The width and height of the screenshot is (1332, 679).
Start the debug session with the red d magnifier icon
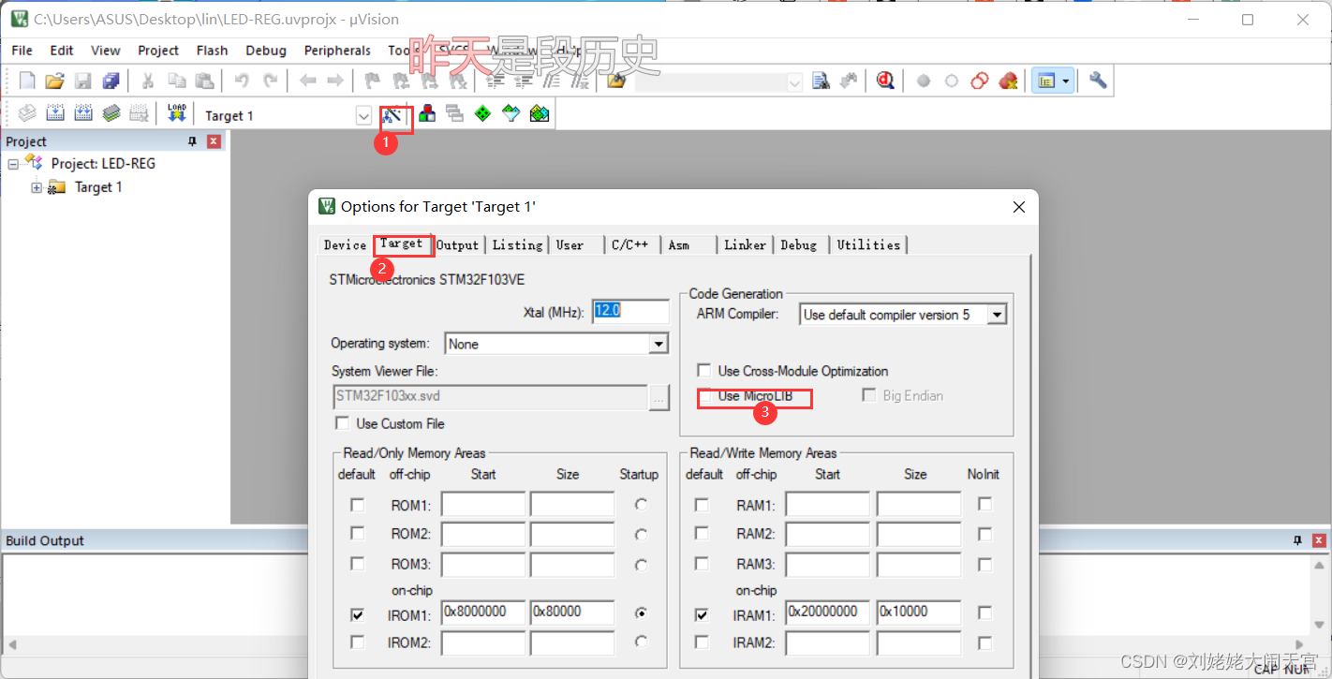coord(885,81)
